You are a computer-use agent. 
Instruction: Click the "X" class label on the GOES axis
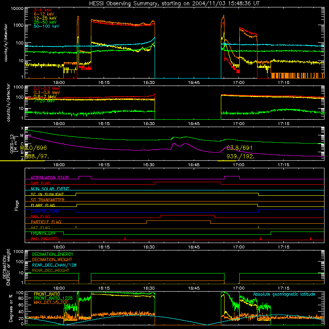[x=22, y=128]
